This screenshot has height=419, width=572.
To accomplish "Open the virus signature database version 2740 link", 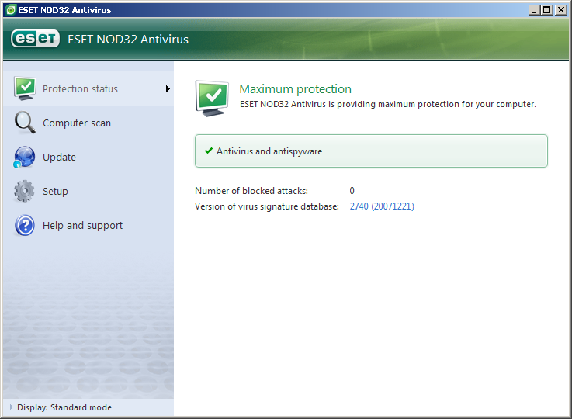I will coord(382,206).
